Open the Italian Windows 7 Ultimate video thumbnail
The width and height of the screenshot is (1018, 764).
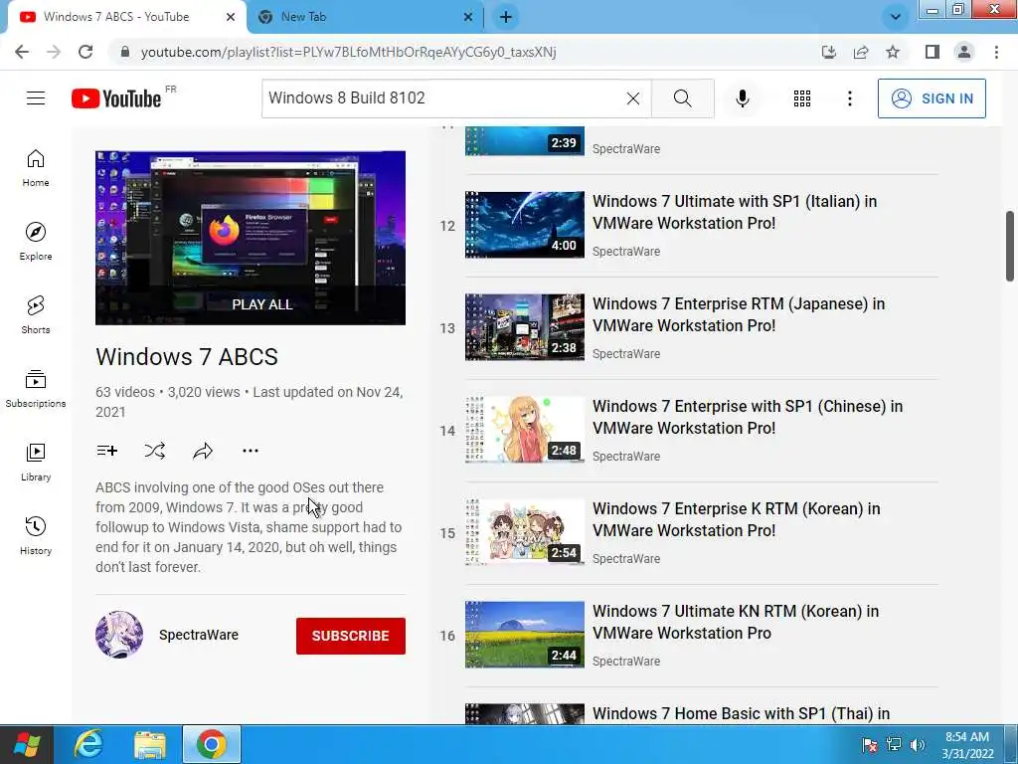click(525, 225)
